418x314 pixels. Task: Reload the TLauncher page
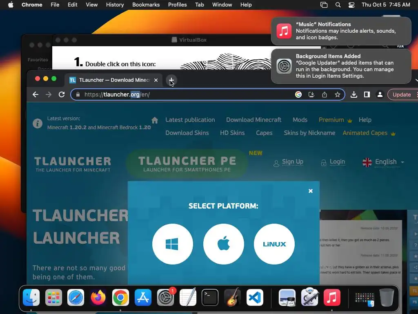(62, 94)
